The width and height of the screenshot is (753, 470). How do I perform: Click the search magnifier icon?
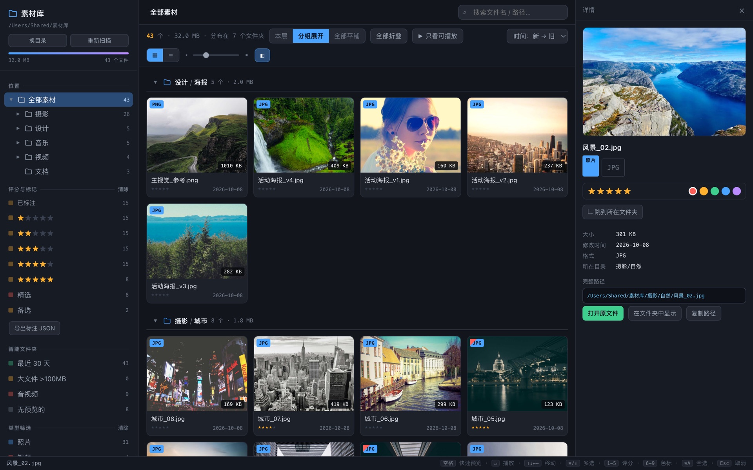pyautogui.click(x=465, y=13)
